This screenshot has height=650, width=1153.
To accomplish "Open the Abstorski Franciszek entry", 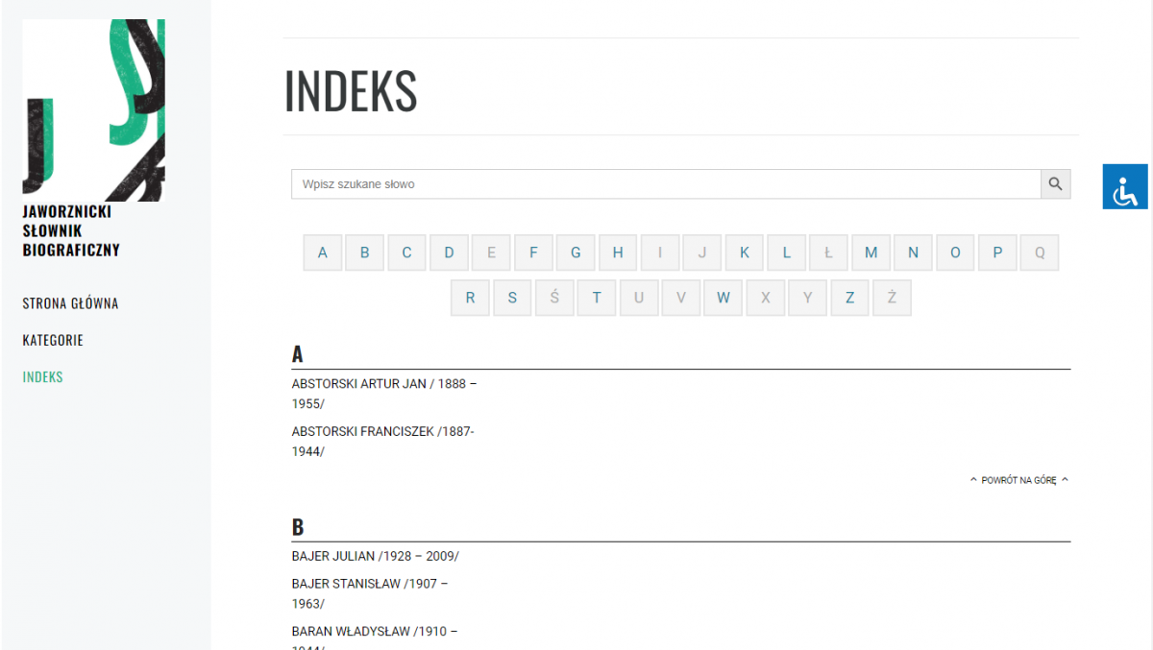I will coord(382,432).
